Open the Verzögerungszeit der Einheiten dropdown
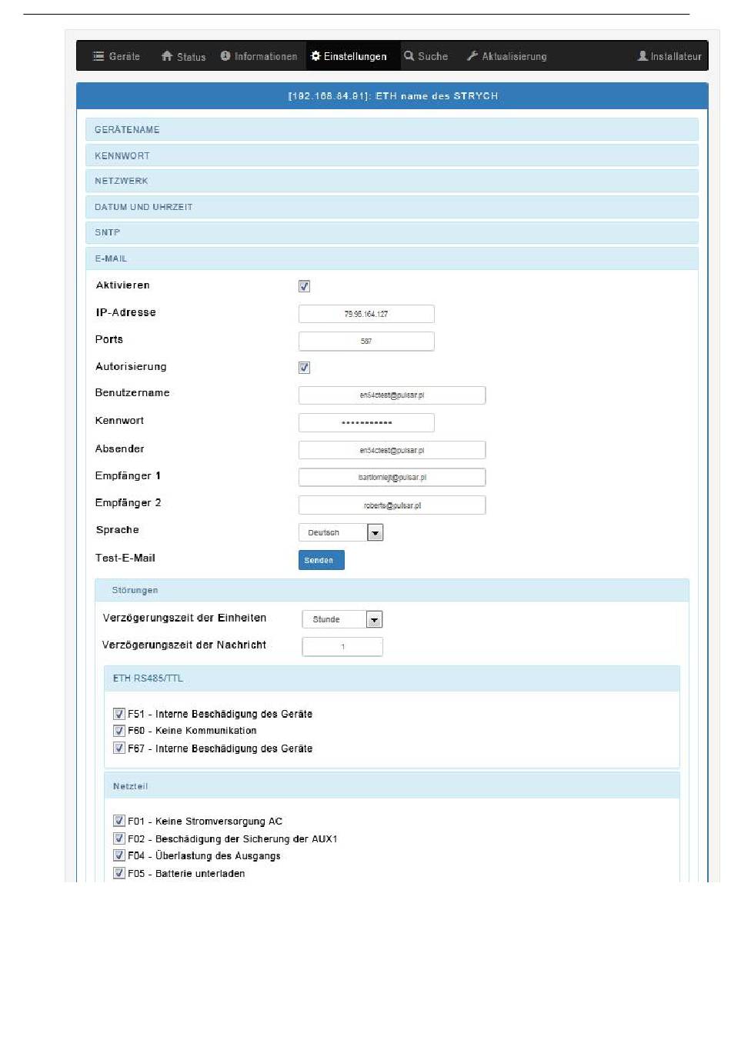731x1060 pixels. [x=342, y=619]
